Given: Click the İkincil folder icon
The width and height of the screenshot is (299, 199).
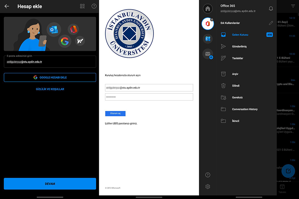Looking at the screenshot, I should 223,121.
